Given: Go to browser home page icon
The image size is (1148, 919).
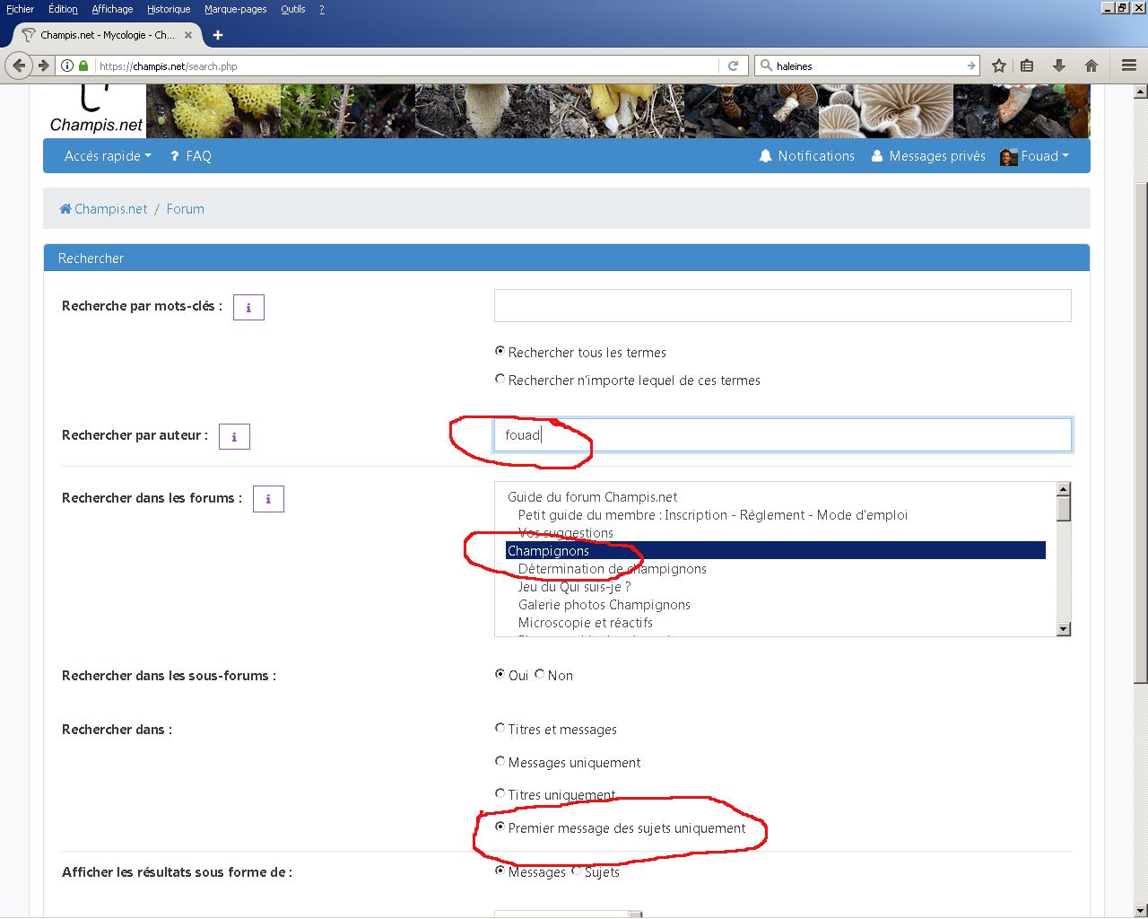Looking at the screenshot, I should (x=1091, y=66).
